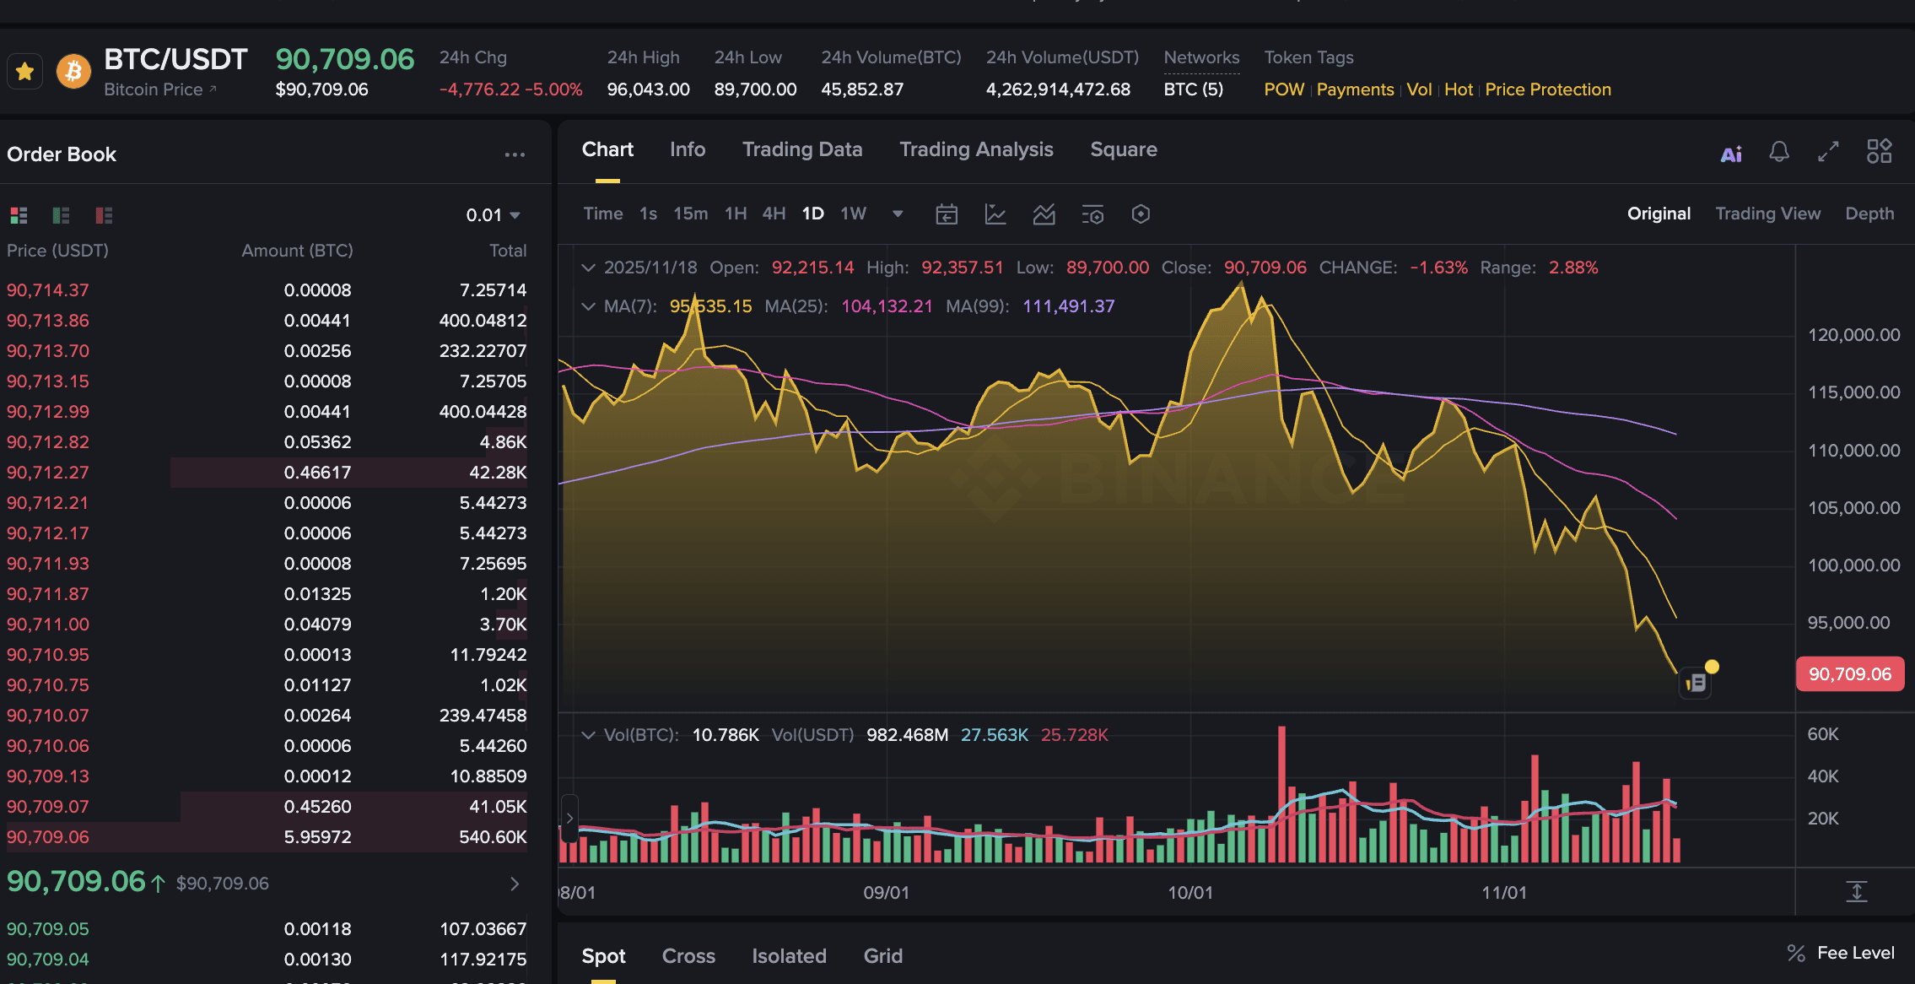Expand more timeframes with the chevron dropdown
The width and height of the screenshot is (1915, 984).
pos(898,214)
